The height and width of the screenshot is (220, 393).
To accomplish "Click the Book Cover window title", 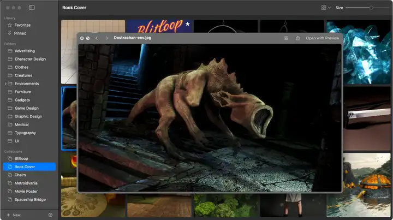I will pos(74,8).
